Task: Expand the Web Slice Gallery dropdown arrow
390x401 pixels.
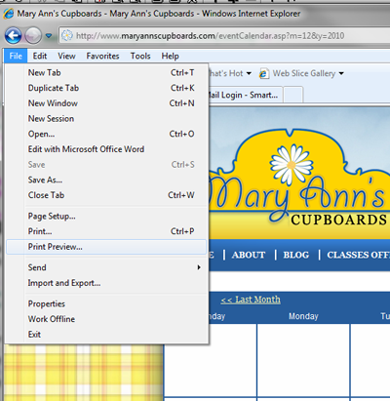Action: (341, 73)
